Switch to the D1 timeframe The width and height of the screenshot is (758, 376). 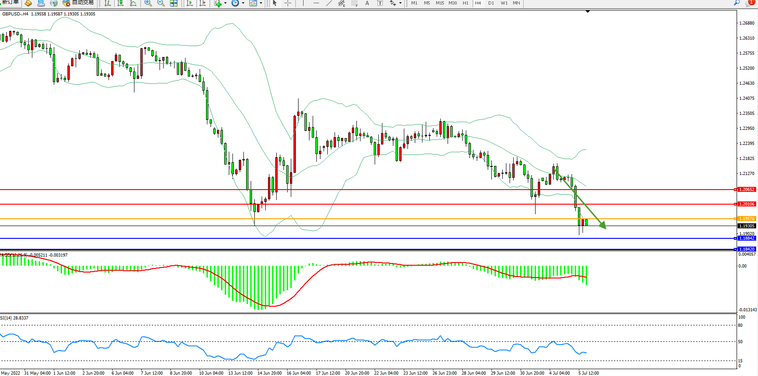click(x=491, y=3)
